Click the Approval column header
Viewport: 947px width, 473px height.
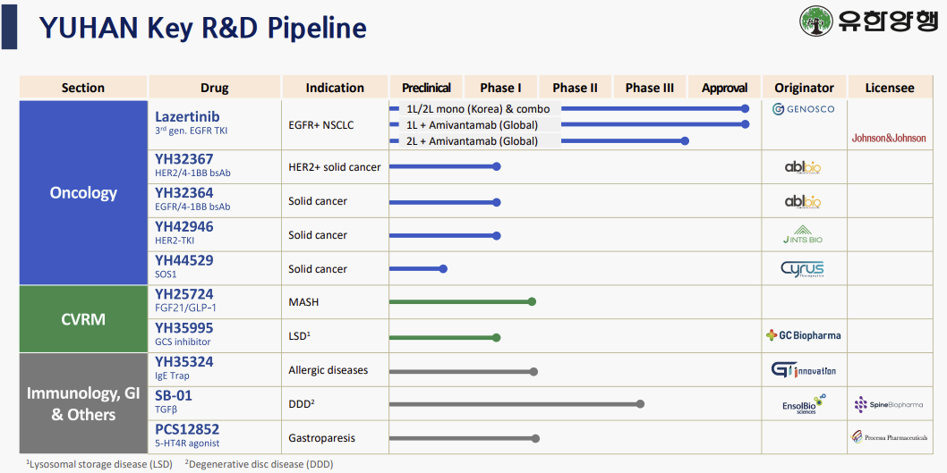[724, 88]
